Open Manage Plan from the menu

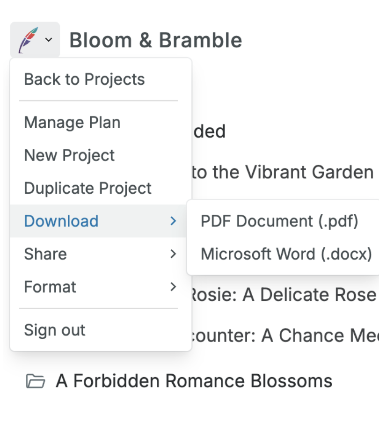tap(72, 123)
